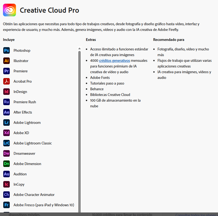218x216 pixels.
Task: Click the Behance bullet item
Action: pos(97,89)
